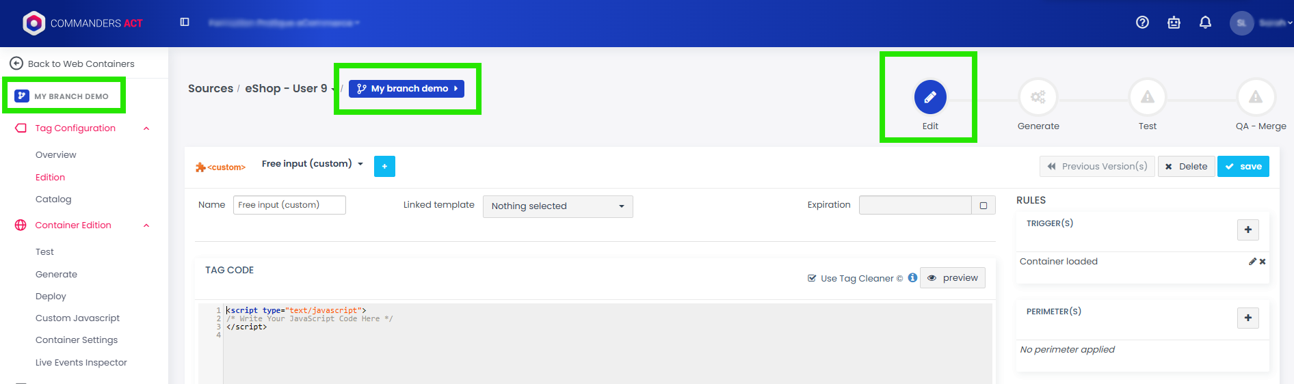This screenshot has width=1294, height=384.
Task: Click the tag cleaner info icon
Action: [912, 278]
